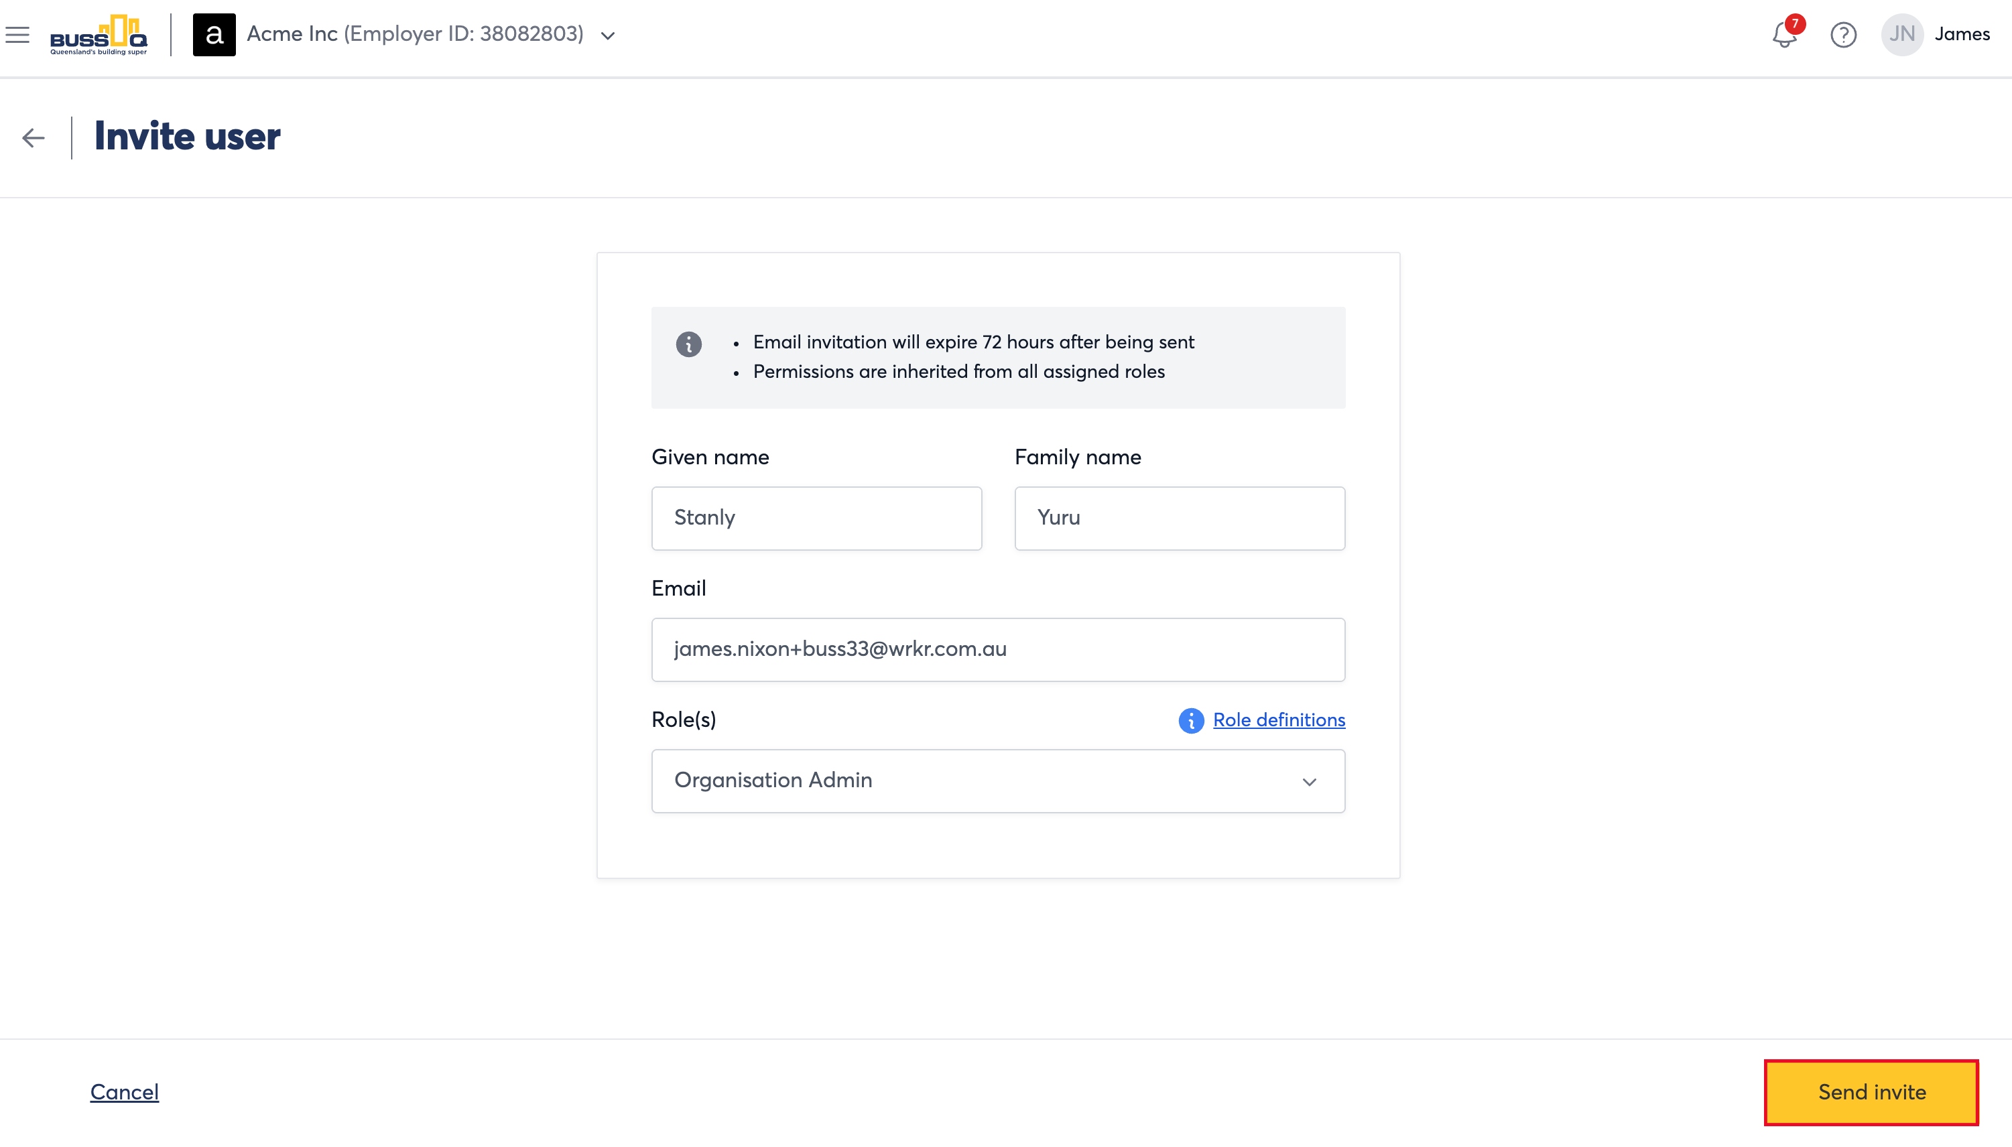Viewport: 2012px width, 1147px height.
Task: Click the BUSSQ logo
Action: (x=99, y=35)
